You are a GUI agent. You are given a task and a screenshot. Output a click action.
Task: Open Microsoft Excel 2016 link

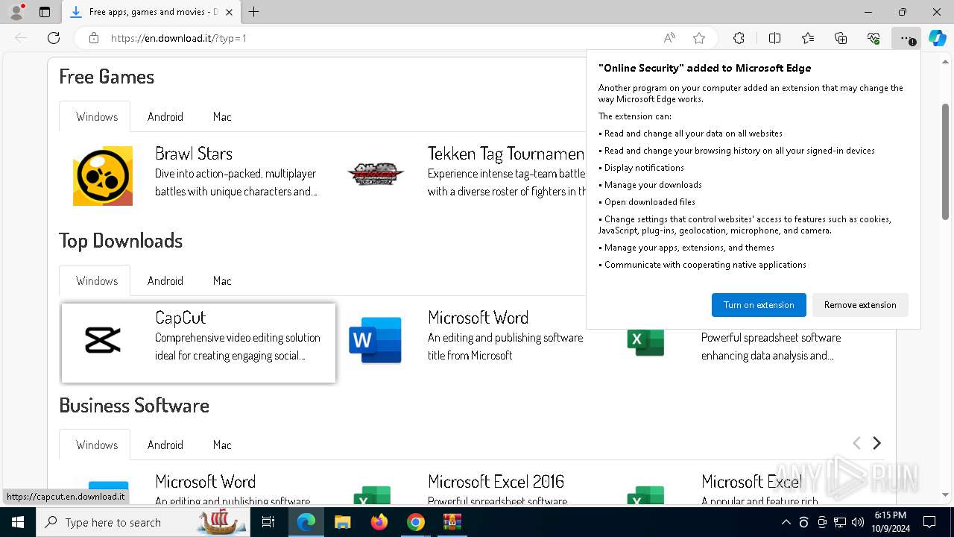click(496, 482)
